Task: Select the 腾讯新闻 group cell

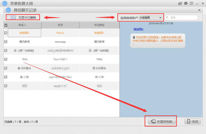Action: [x=99, y=42]
